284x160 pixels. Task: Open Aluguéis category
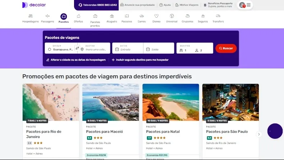tap(112, 18)
